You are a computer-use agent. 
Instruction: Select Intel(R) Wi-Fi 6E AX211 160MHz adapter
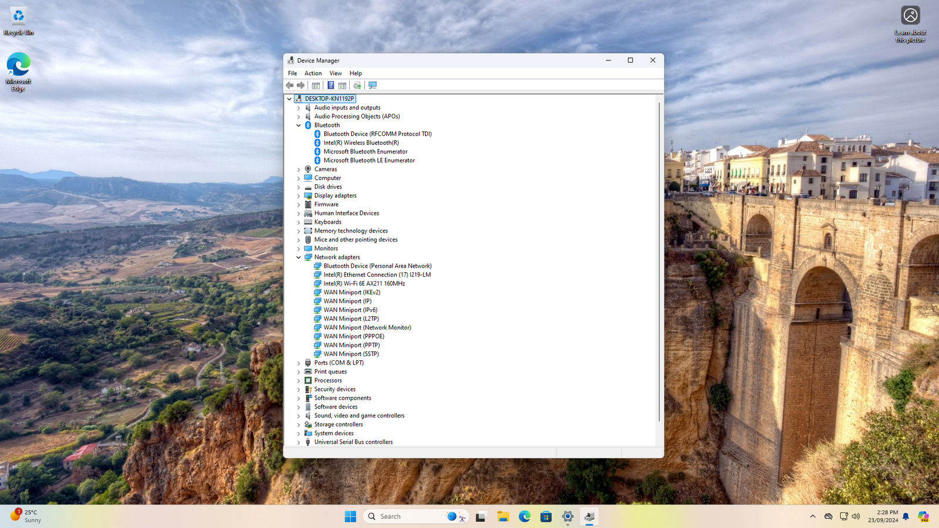364,283
